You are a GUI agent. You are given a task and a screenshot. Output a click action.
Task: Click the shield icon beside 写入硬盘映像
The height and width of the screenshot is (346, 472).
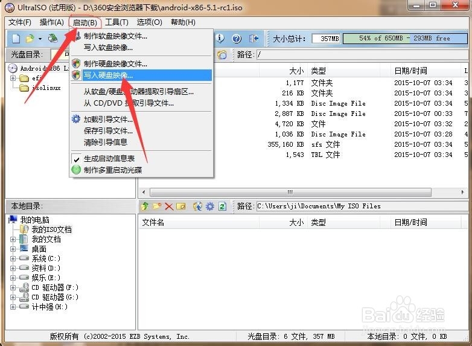click(x=76, y=75)
